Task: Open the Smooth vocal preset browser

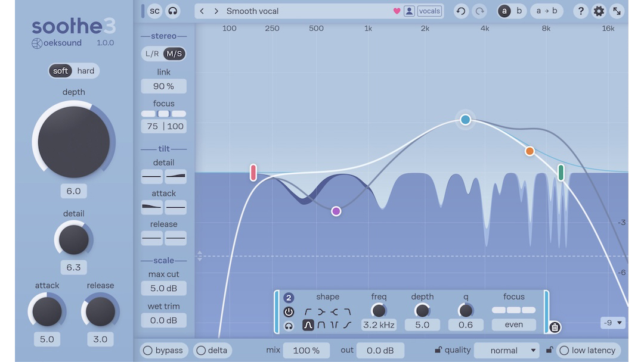Action: coord(252,11)
